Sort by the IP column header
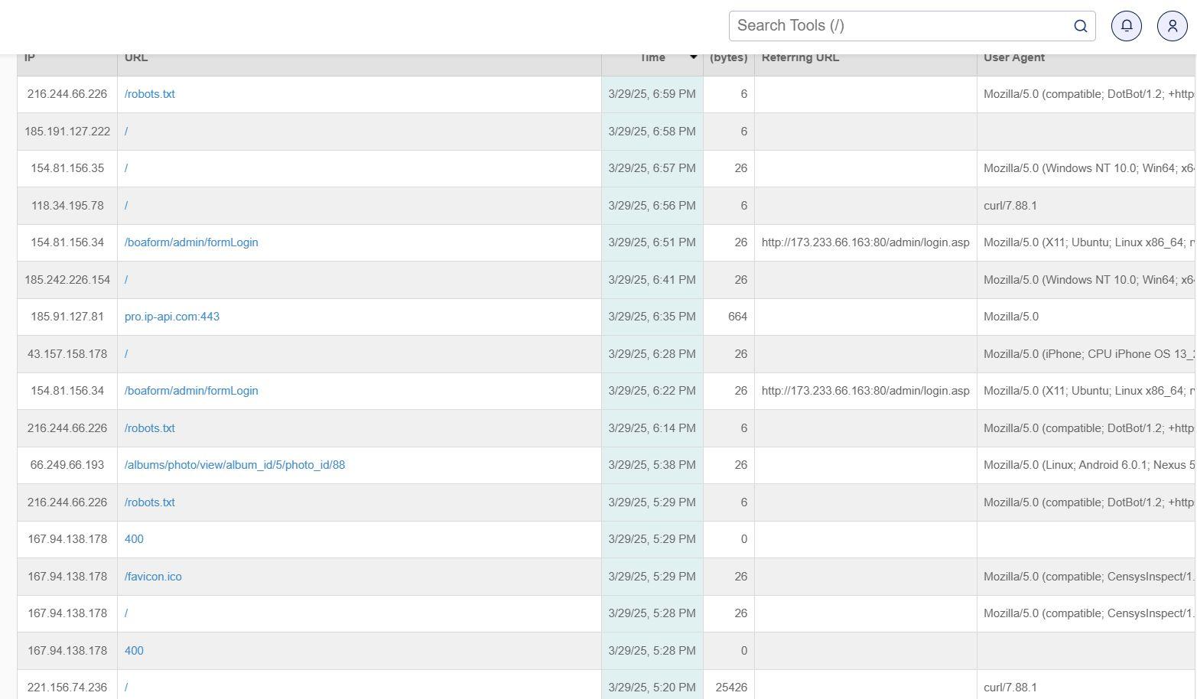 (30, 57)
